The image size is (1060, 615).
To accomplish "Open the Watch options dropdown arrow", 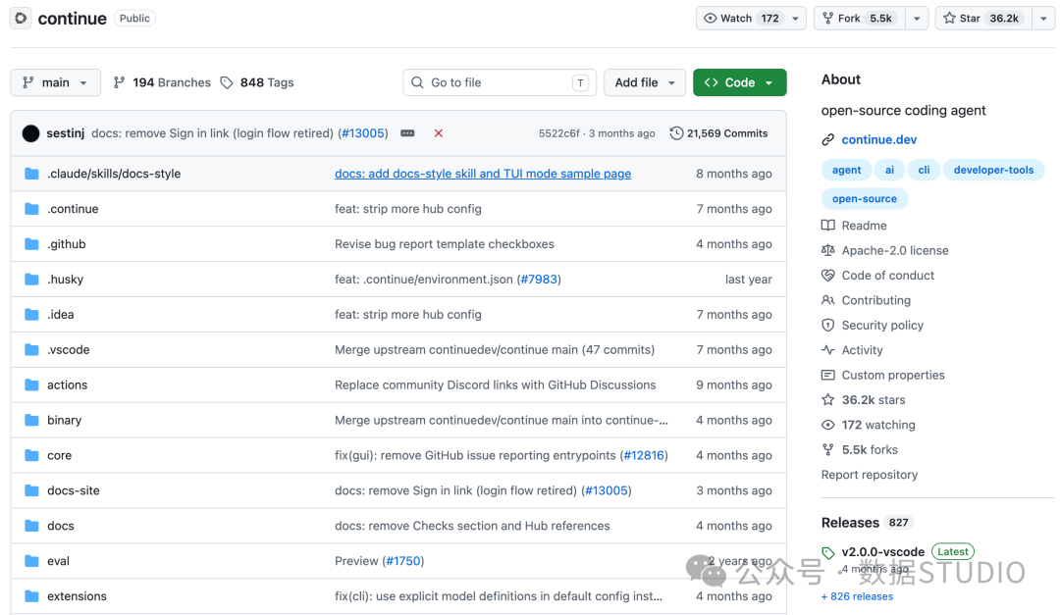I will pyautogui.click(x=796, y=19).
